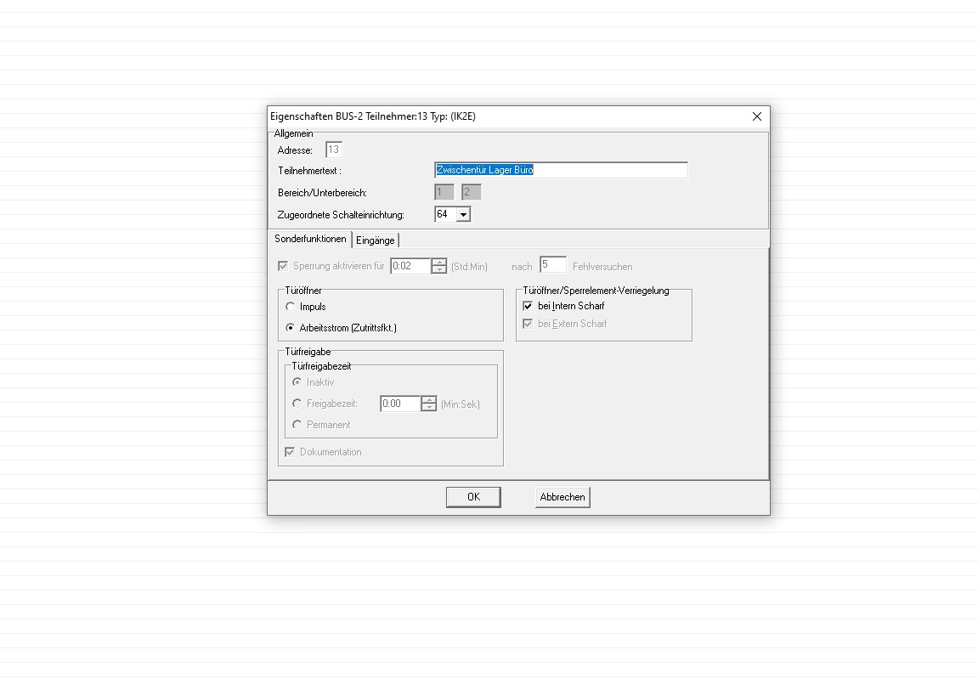Click the Teilnehmertext input field
Viewport: 978px width, 678px height.
[x=560, y=170]
